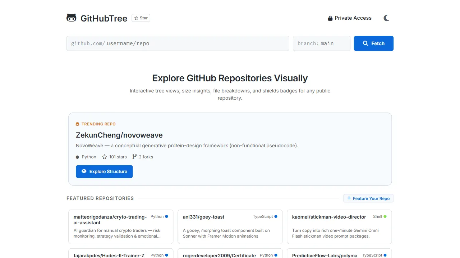
Task: Click the lock icon beside Private Access
Action: 330,18
